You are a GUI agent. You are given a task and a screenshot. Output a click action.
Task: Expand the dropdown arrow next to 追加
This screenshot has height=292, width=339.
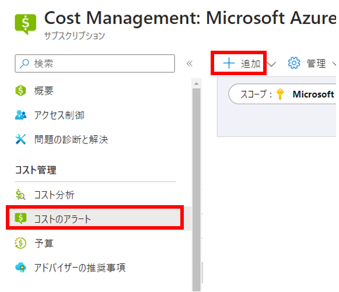pyautogui.click(x=271, y=64)
